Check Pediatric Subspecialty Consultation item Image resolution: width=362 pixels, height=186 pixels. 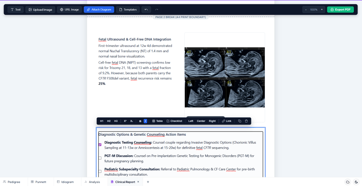coord(100,171)
